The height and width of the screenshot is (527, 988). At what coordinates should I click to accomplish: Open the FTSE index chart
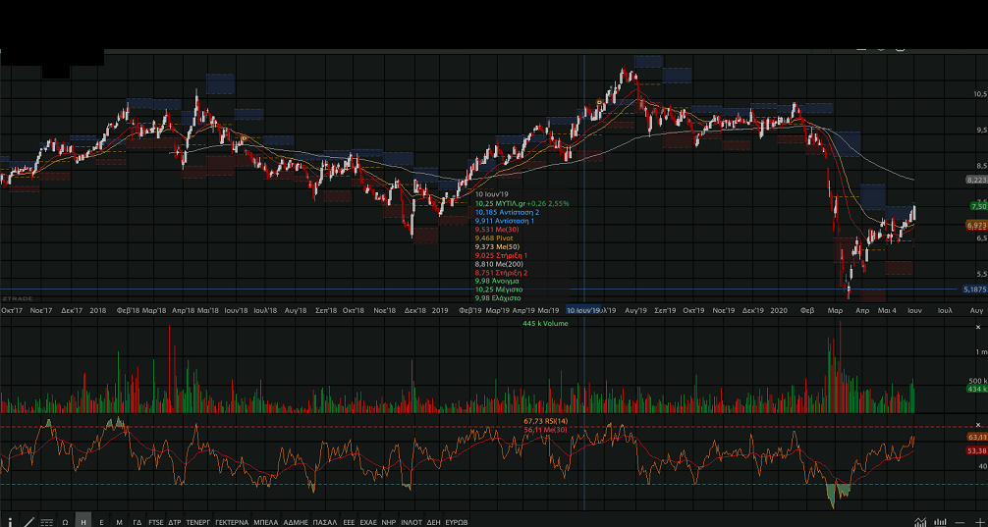click(156, 521)
